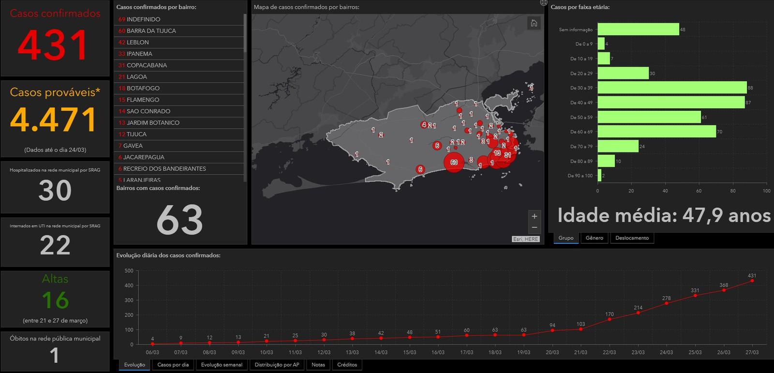The image size is (774, 373).
Task: Switch to the Evolução tab
Action: coord(134,365)
